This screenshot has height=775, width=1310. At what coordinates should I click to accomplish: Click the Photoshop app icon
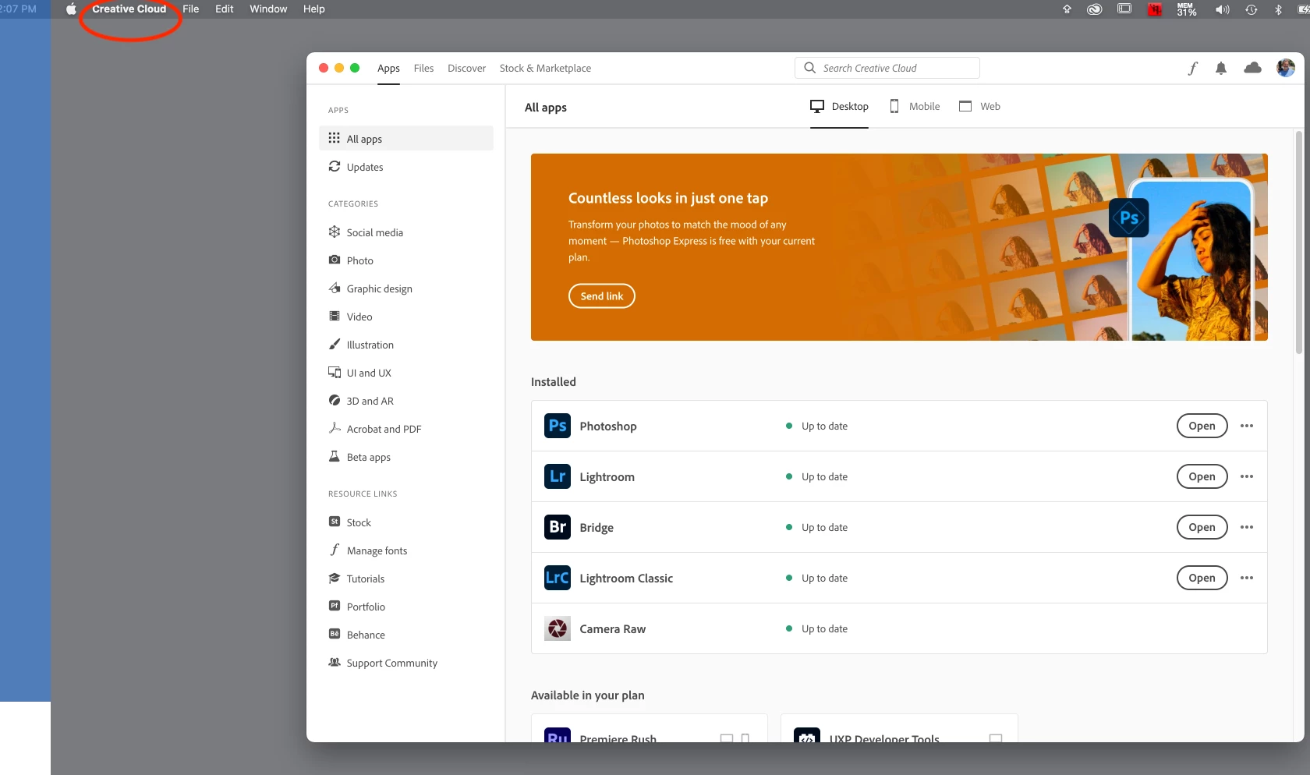(x=558, y=426)
